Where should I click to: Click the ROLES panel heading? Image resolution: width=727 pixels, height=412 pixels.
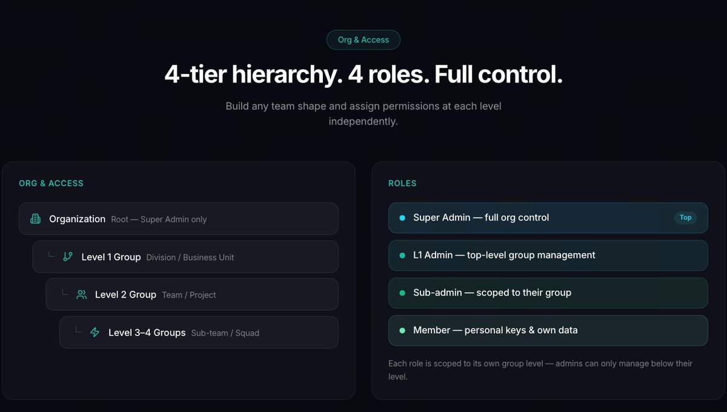[x=402, y=183]
